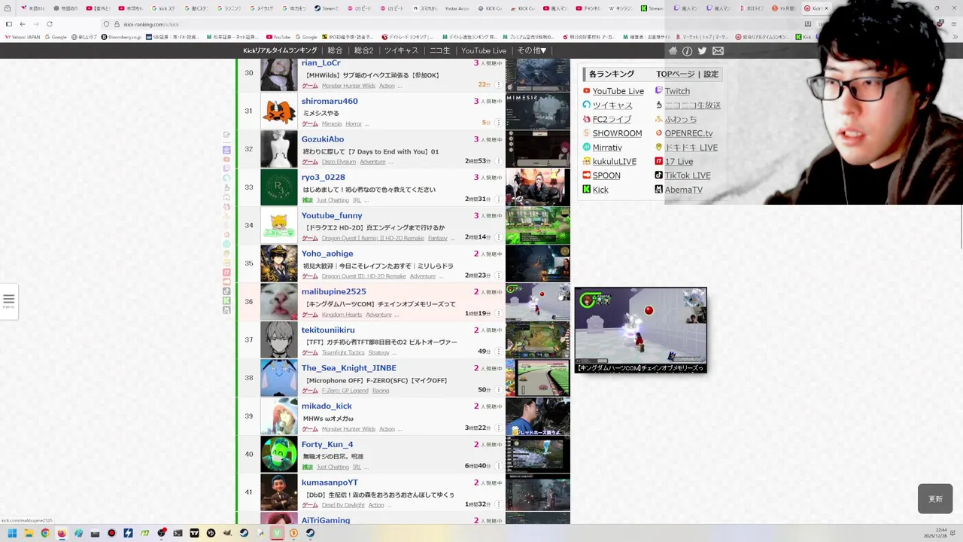Click Forty_Kun_4 green avatar image

pos(278,454)
